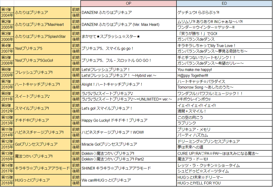This screenshot has height=187, width=273.
Task: Click the cell reading 第1弾
Action: [x=7, y=10]
